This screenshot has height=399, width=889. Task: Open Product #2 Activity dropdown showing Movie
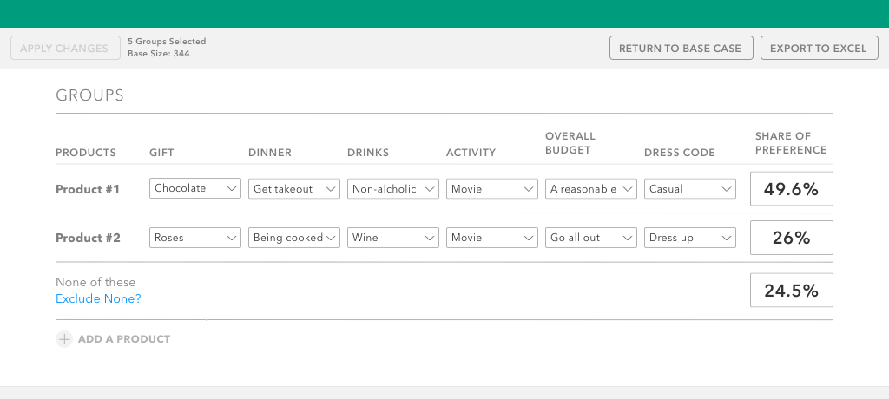click(491, 238)
